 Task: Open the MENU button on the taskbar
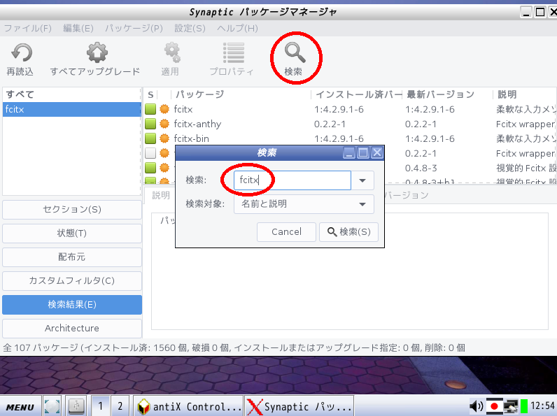click(20, 406)
